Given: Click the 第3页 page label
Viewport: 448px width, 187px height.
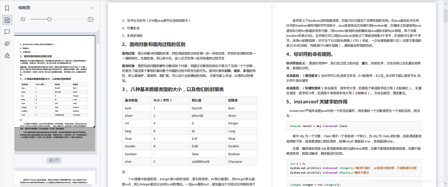Looking at the screenshot, I should pos(54,160).
